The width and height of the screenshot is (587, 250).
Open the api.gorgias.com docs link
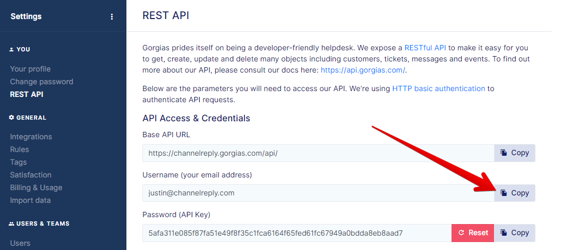tap(363, 70)
